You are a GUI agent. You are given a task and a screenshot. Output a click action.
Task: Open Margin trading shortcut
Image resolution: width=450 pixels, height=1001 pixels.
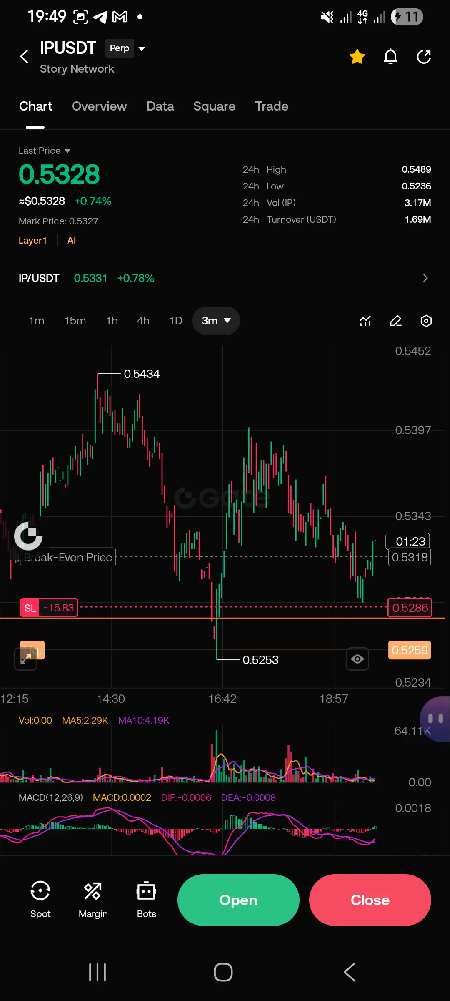click(x=93, y=899)
